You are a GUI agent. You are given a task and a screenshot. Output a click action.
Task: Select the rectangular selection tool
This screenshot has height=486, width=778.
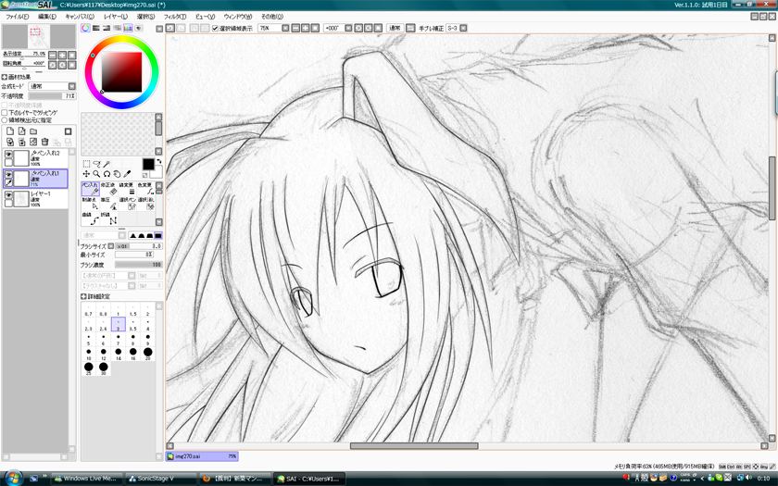pyautogui.click(x=86, y=164)
